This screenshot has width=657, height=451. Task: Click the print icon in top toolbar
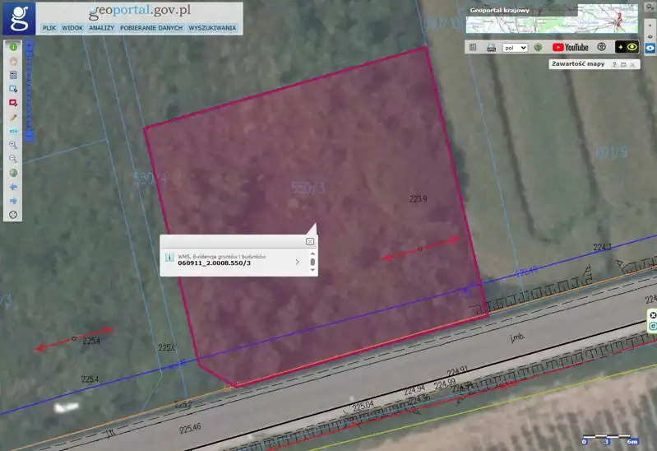[x=491, y=48]
